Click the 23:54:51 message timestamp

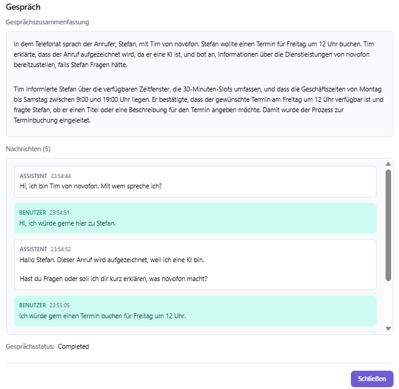(x=60, y=213)
